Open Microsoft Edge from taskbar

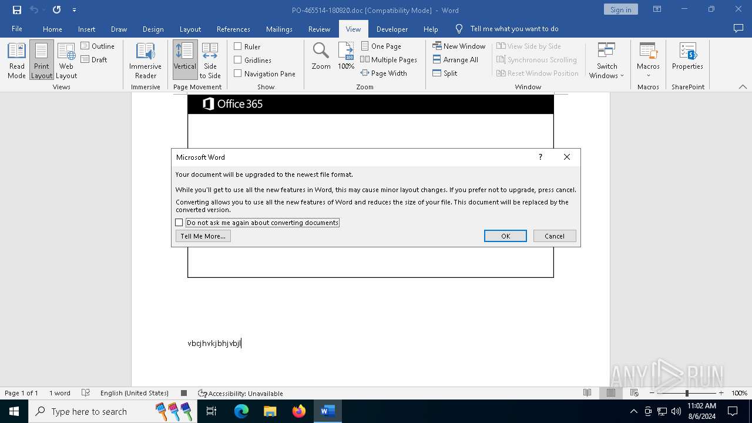[x=241, y=411]
